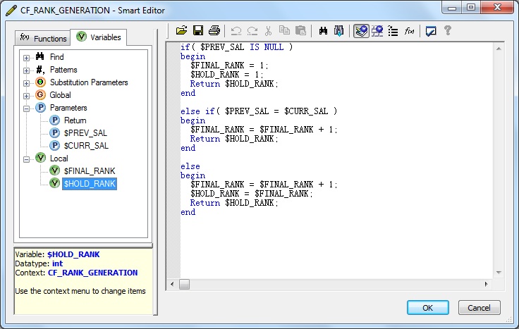The width and height of the screenshot is (519, 329).
Task: Expand the Find tree node
Action: [27, 58]
